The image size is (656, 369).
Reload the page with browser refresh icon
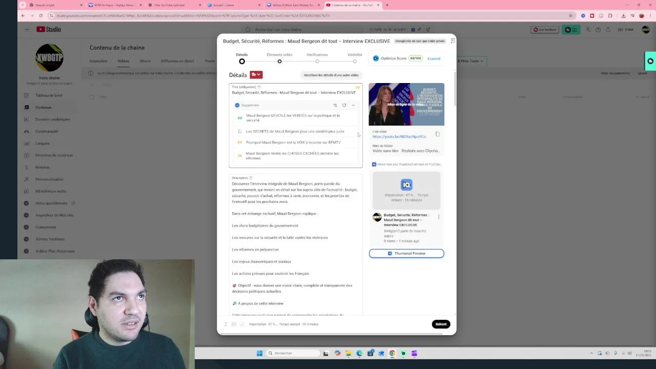41,15
